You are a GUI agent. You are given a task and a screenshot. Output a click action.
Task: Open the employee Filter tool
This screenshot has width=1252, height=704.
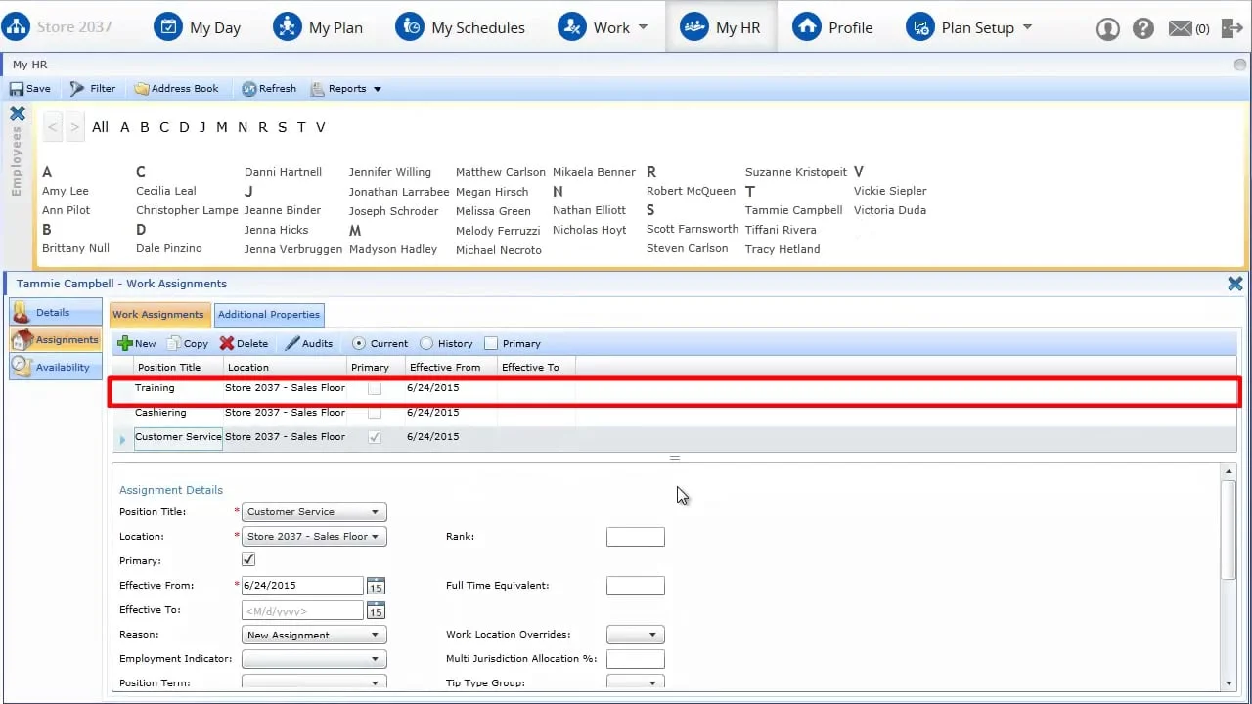[x=93, y=88]
